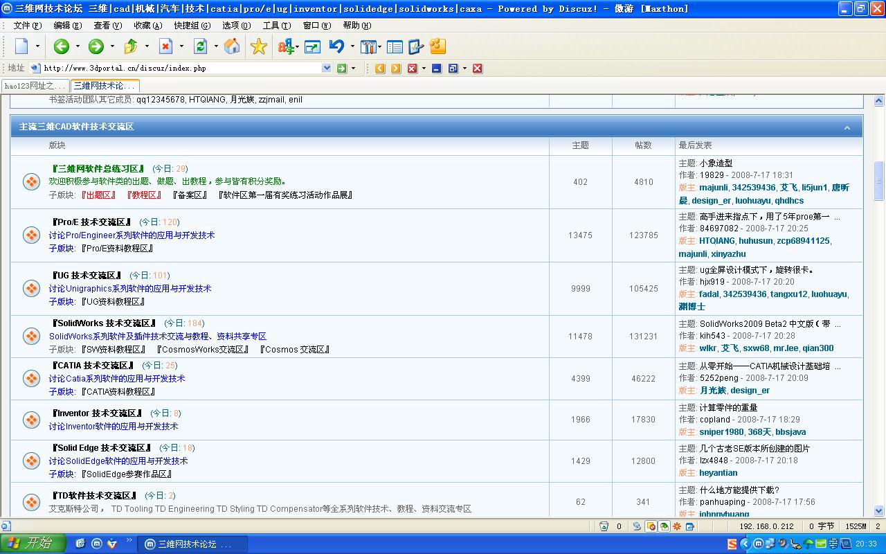Image resolution: width=886 pixels, height=554 pixels.
Task: Switch to previous tab with orange left arrow
Action: [380, 68]
